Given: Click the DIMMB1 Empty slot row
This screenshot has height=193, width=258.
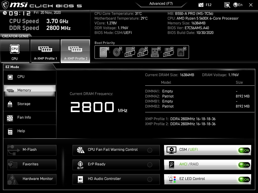Looking at the screenshot, I should coord(197,101).
